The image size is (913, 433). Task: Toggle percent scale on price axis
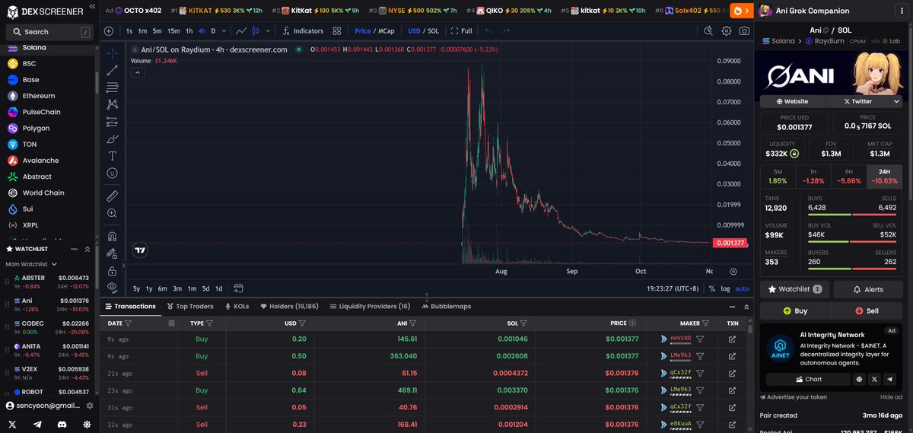(x=711, y=288)
